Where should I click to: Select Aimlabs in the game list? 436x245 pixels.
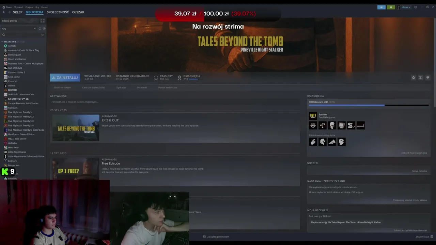(12, 46)
